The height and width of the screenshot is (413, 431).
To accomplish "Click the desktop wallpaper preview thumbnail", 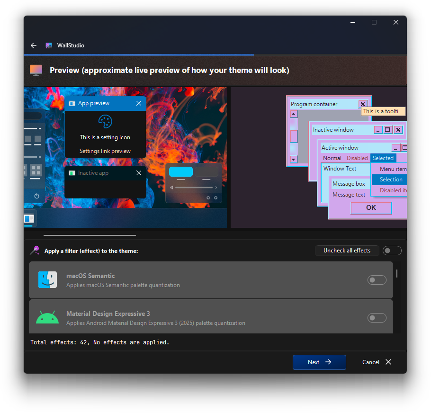I will [126, 157].
